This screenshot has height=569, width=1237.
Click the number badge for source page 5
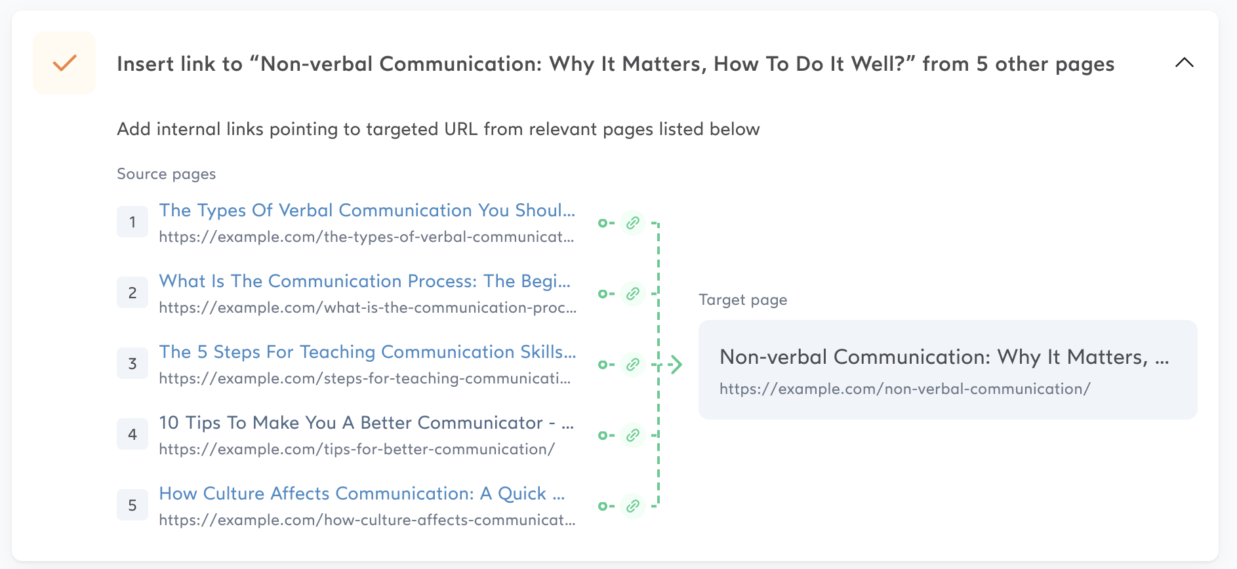pyautogui.click(x=132, y=505)
